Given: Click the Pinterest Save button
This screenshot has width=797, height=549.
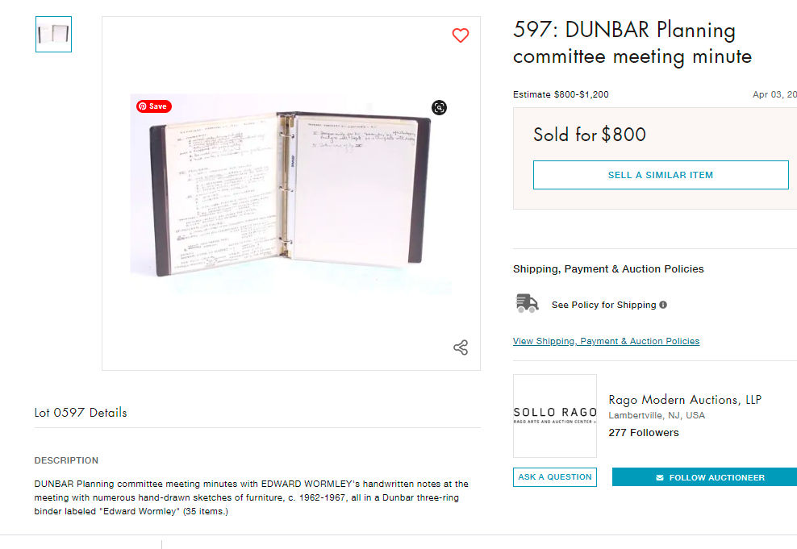Looking at the screenshot, I should coord(154,106).
